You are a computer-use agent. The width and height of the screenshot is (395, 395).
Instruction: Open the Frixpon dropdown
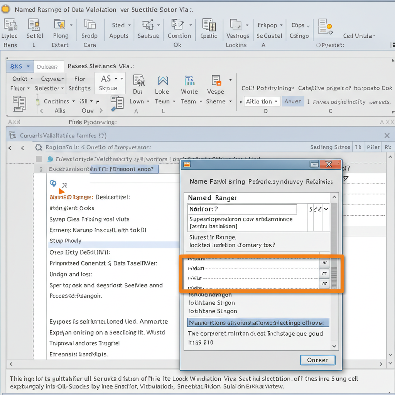[x=270, y=25]
